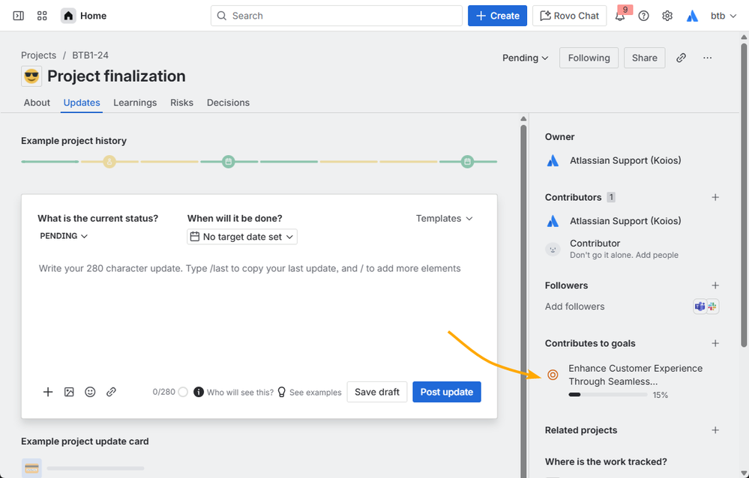Open Rovo Chat

tap(569, 16)
